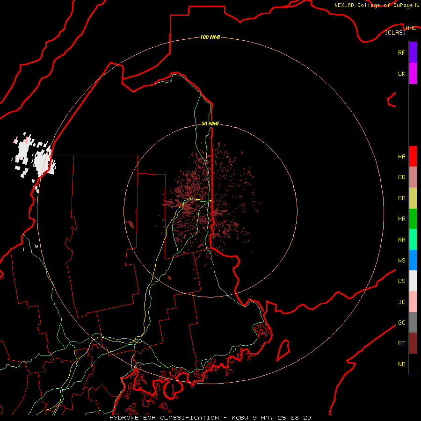
Task: Click the HR green legend swatch
Action: coord(413,219)
